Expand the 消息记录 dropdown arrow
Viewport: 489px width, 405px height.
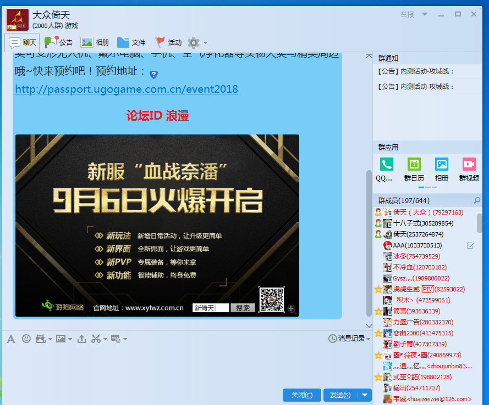click(x=368, y=339)
